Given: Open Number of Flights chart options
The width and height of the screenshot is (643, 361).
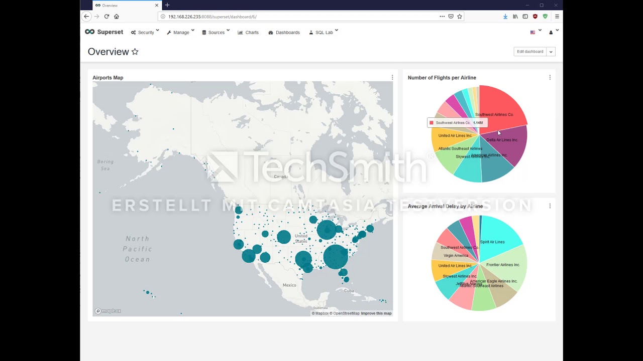Looking at the screenshot, I should click(550, 78).
